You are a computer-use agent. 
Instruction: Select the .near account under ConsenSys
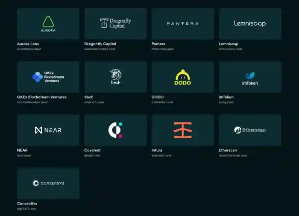pos(26,209)
